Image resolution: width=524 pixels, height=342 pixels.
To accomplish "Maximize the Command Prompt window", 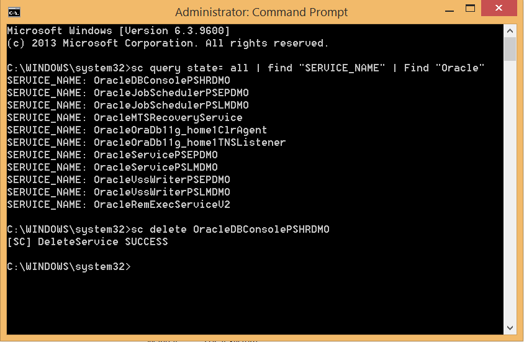I will click(x=470, y=9).
